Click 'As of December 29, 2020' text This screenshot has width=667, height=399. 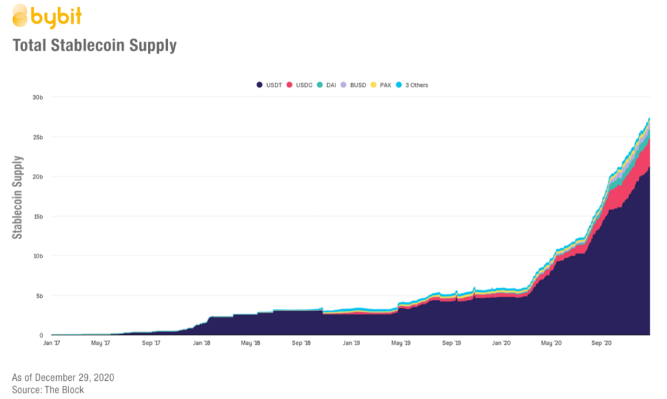coord(63,377)
